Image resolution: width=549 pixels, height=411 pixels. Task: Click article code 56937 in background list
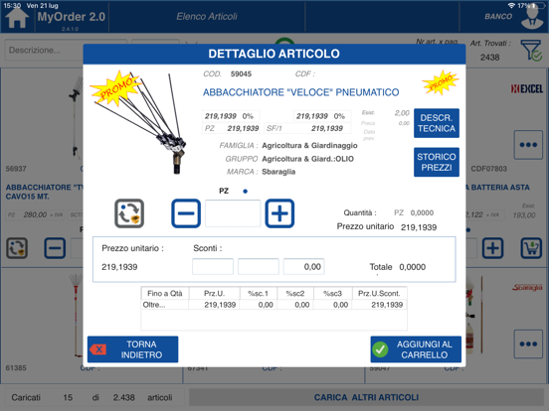[16, 169]
